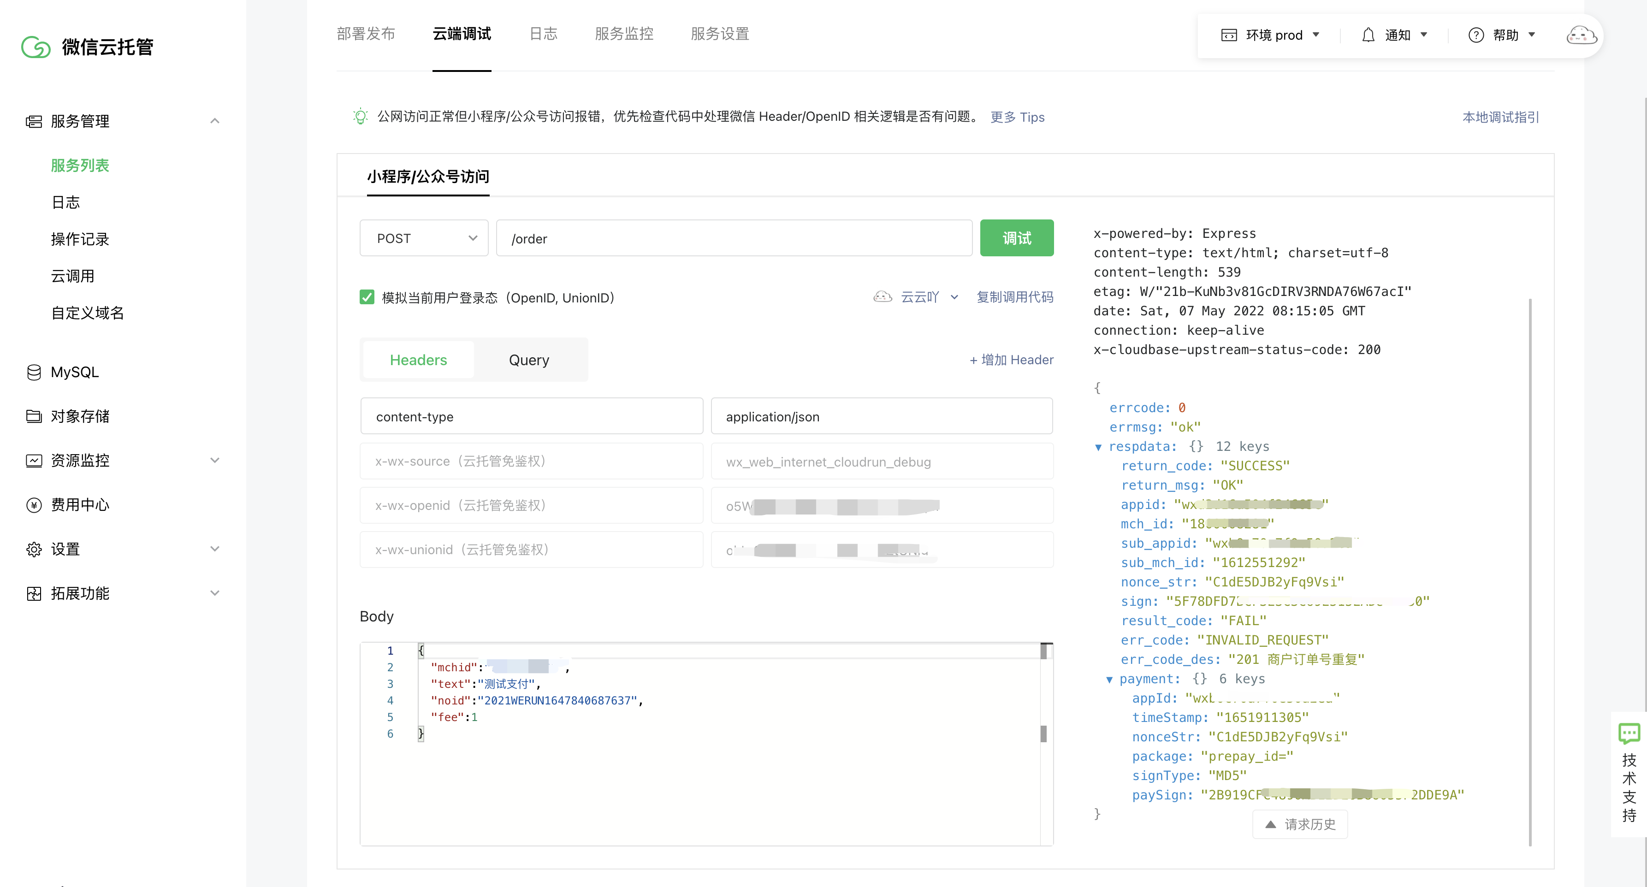This screenshot has width=1647, height=887.
Task: Expand the resource monitoring sidebar section
Action: pyautogui.click(x=215, y=460)
